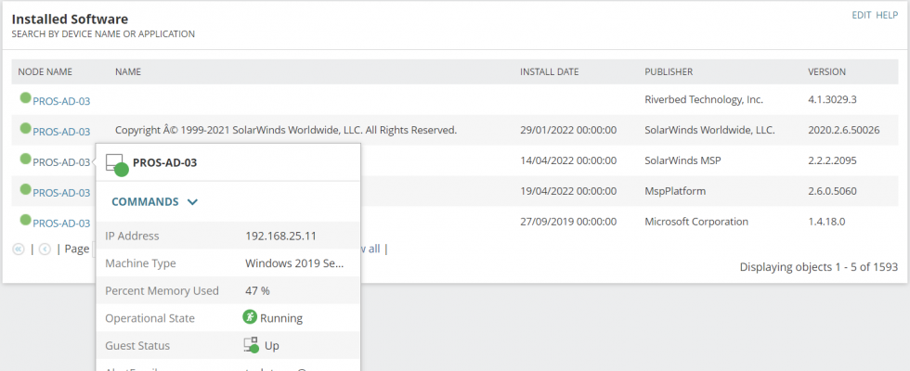Go to the first page using the double-arrow icon
Screen dimensions: 910x371
click(18, 249)
